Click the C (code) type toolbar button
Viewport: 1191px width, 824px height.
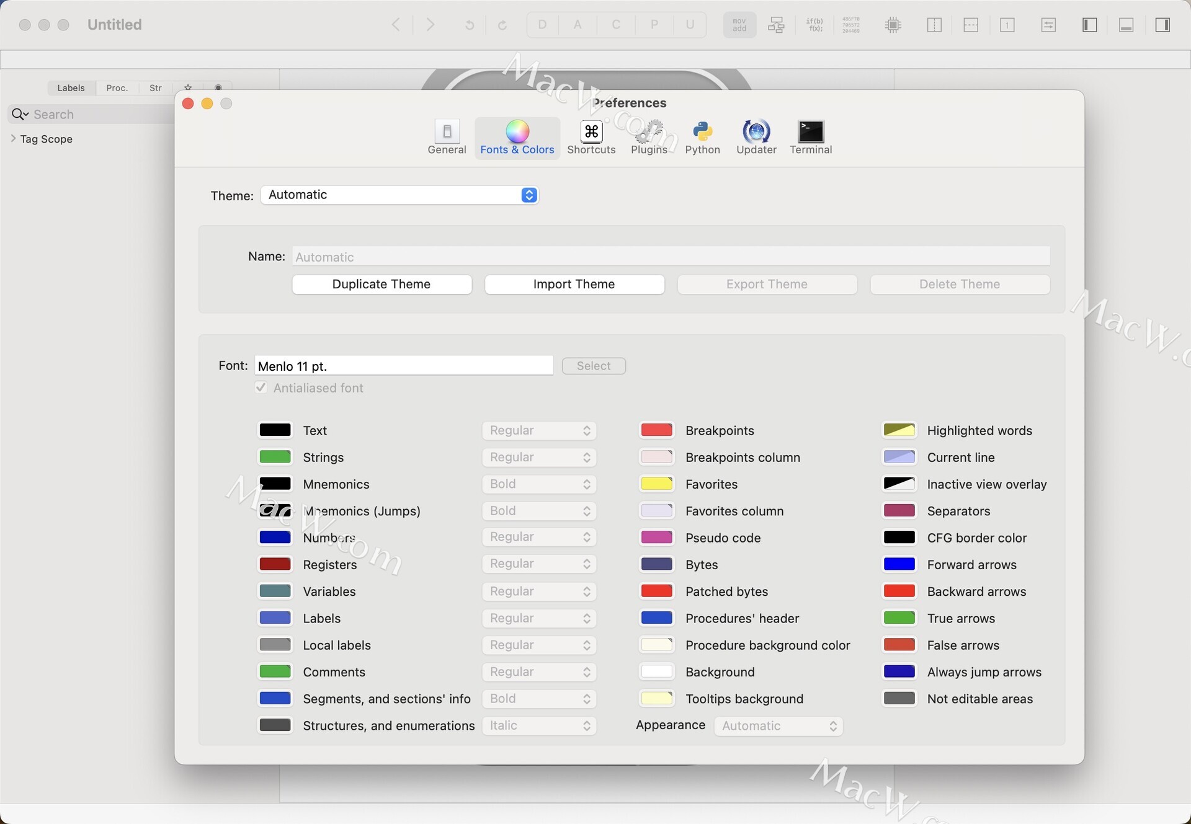coord(616,25)
